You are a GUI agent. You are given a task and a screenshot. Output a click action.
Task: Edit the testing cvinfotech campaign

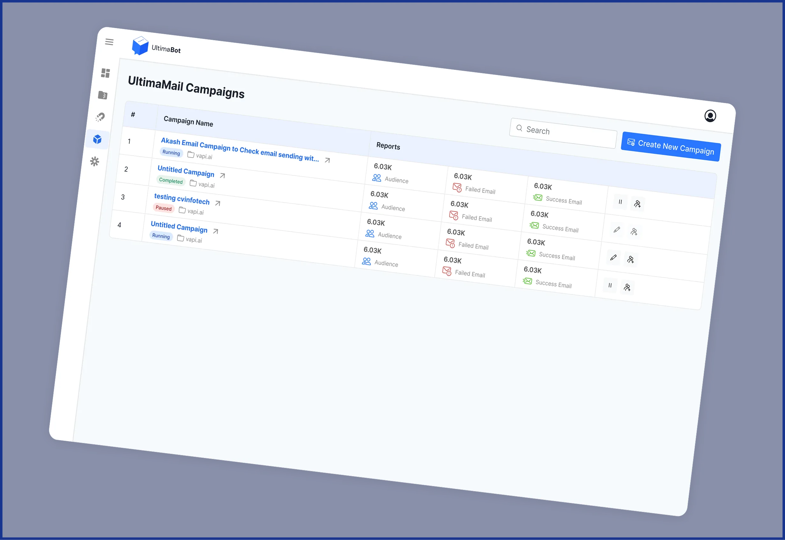tap(613, 257)
